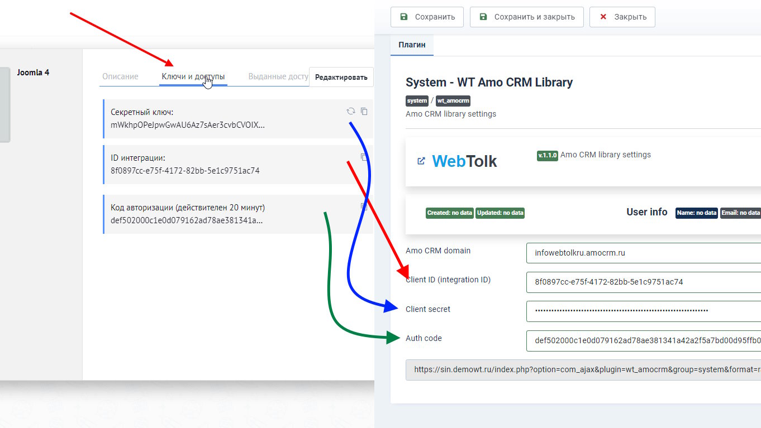Open the Выданные доступы tab
This screenshot has height=428, width=761.
pyautogui.click(x=278, y=76)
